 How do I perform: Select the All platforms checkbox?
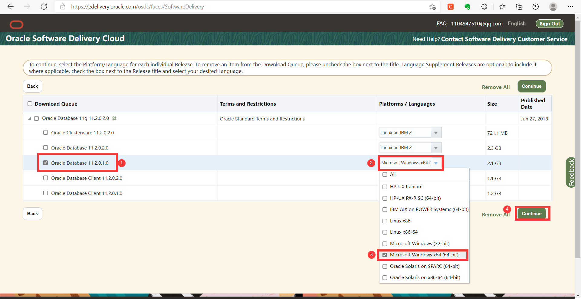click(x=385, y=175)
